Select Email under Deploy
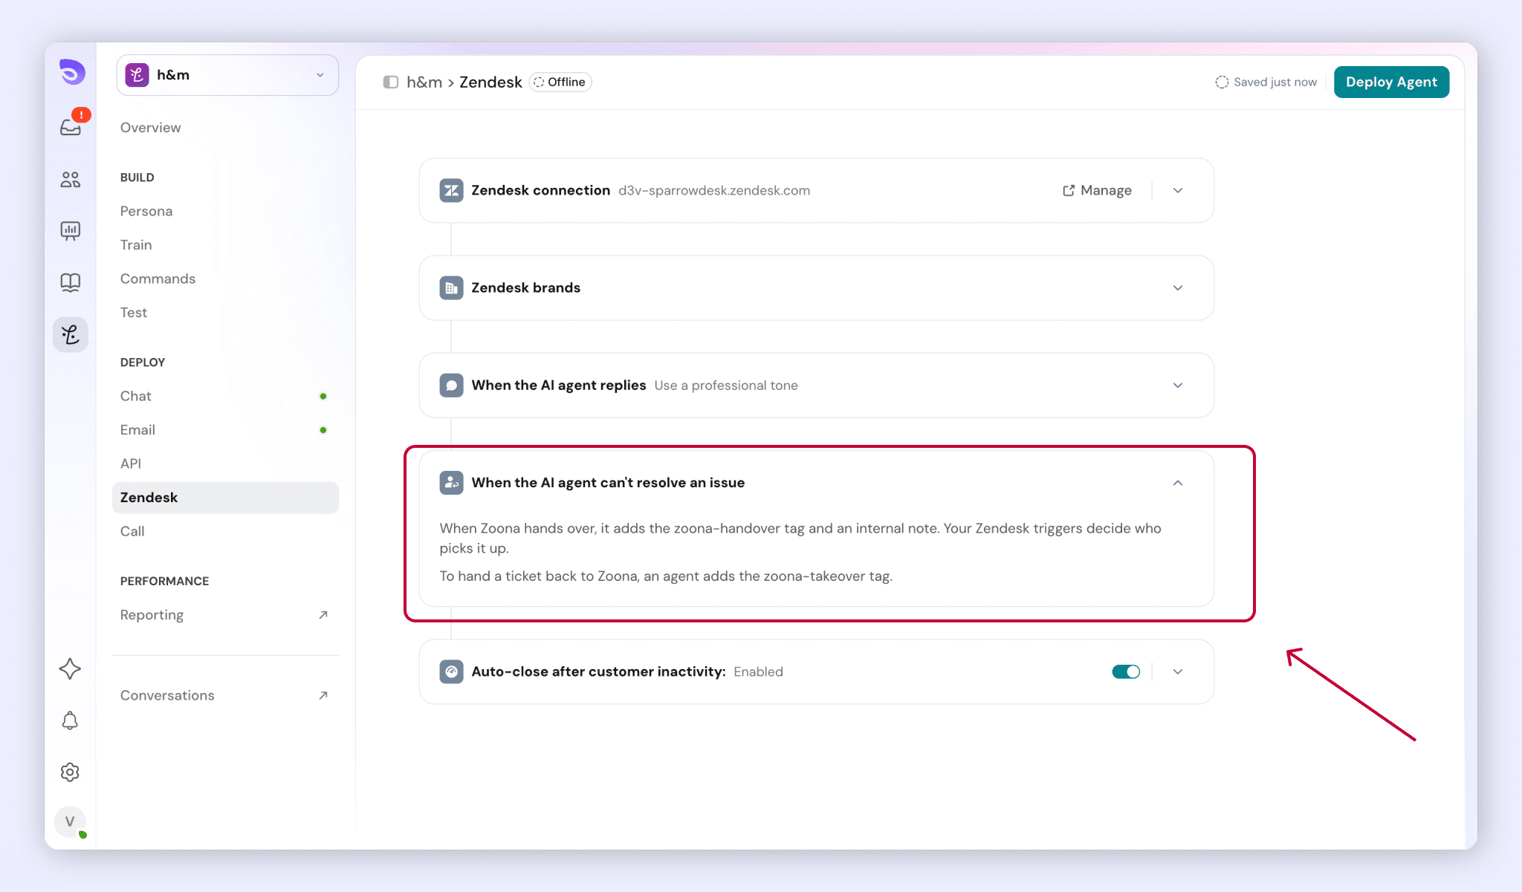The width and height of the screenshot is (1522, 892). (138, 430)
